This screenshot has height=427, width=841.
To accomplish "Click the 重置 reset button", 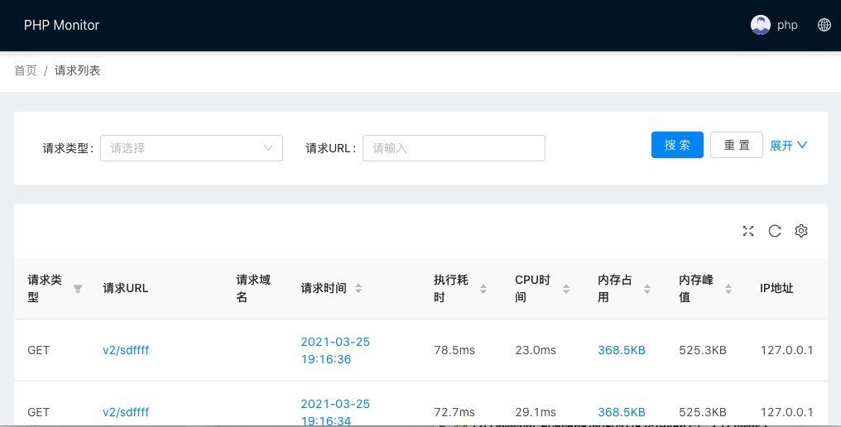I will [x=737, y=145].
